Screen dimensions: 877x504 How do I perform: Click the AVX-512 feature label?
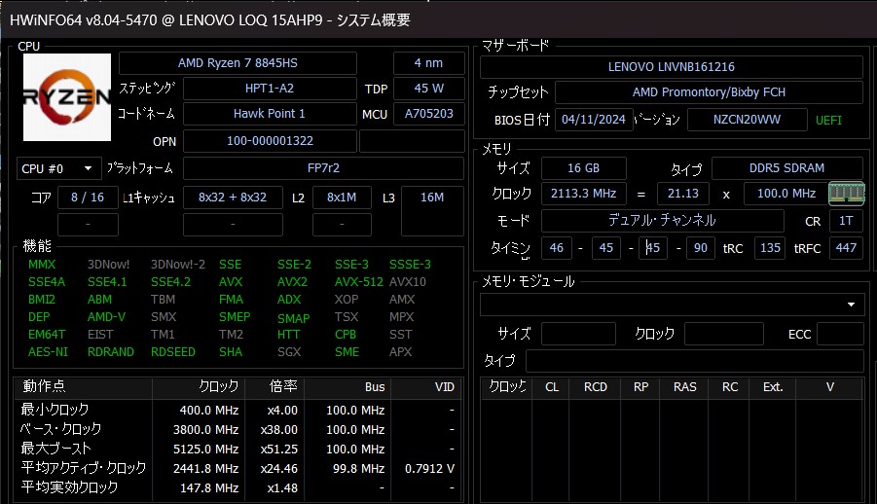[x=358, y=282]
